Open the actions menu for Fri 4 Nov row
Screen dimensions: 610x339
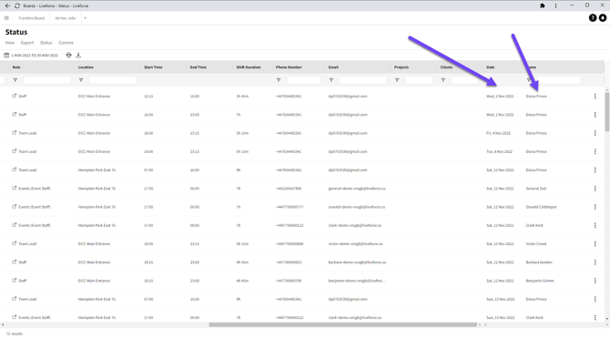(x=595, y=133)
